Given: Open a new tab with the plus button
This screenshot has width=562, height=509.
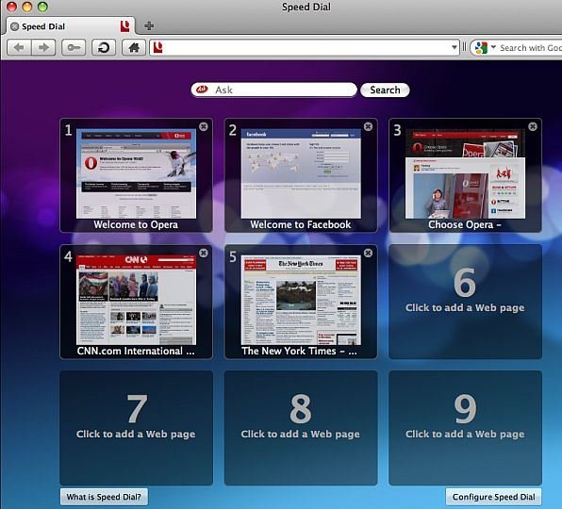Looking at the screenshot, I should (149, 25).
